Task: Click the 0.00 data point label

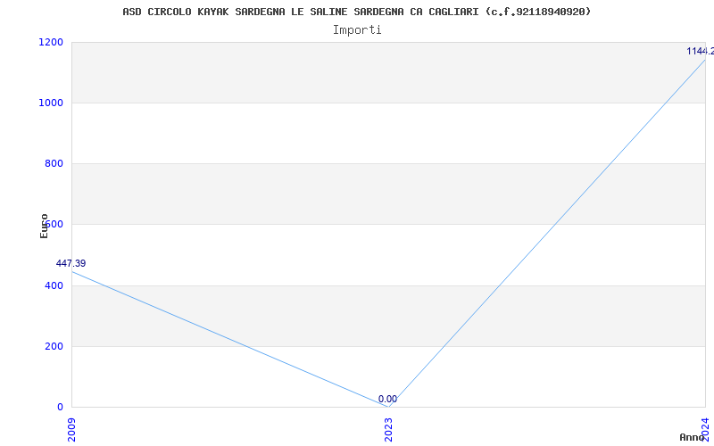Action: coord(387,399)
